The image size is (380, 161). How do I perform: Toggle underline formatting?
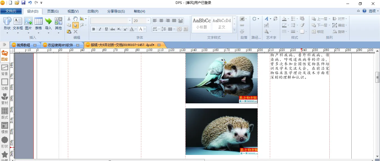pyautogui.click(x=106, y=29)
